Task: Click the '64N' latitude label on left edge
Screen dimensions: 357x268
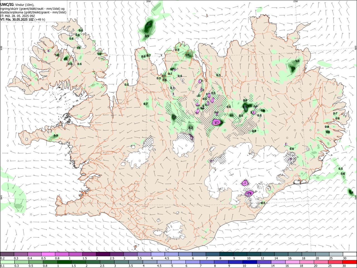Action: [x=1, y=197]
